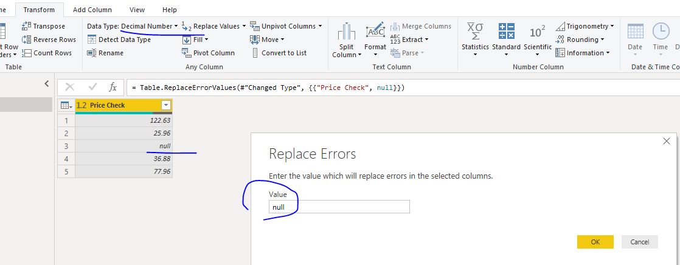Expand the Replace Values dropdown arrow
The width and height of the screenshot is (680, 265).
[x=244, y=26]
